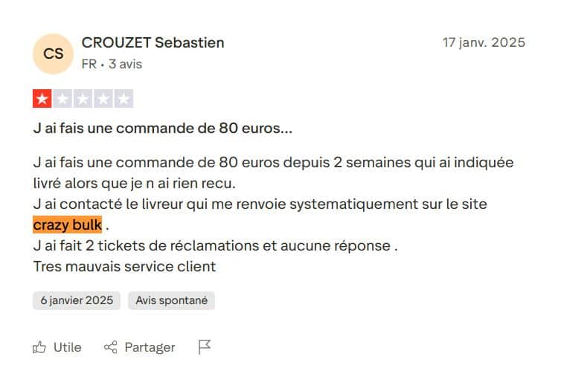Click the "Avis spontané" badge
This screenshot has height=368, width=561.
coord(171,300)
